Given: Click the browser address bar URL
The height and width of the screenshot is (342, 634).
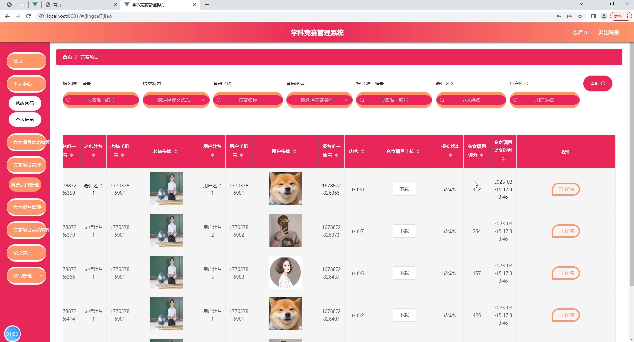Looking at the screenshot, I should tap(79, 16).
